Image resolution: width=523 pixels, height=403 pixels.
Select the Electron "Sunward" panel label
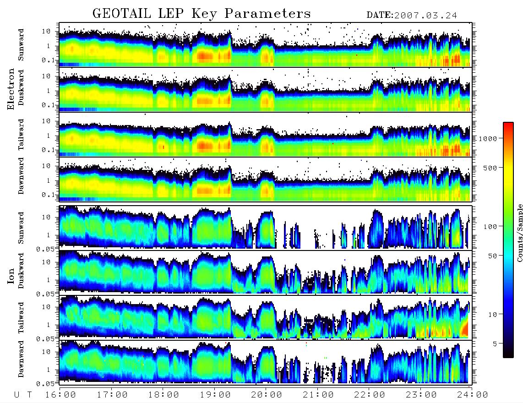click(x=21, y=45)
